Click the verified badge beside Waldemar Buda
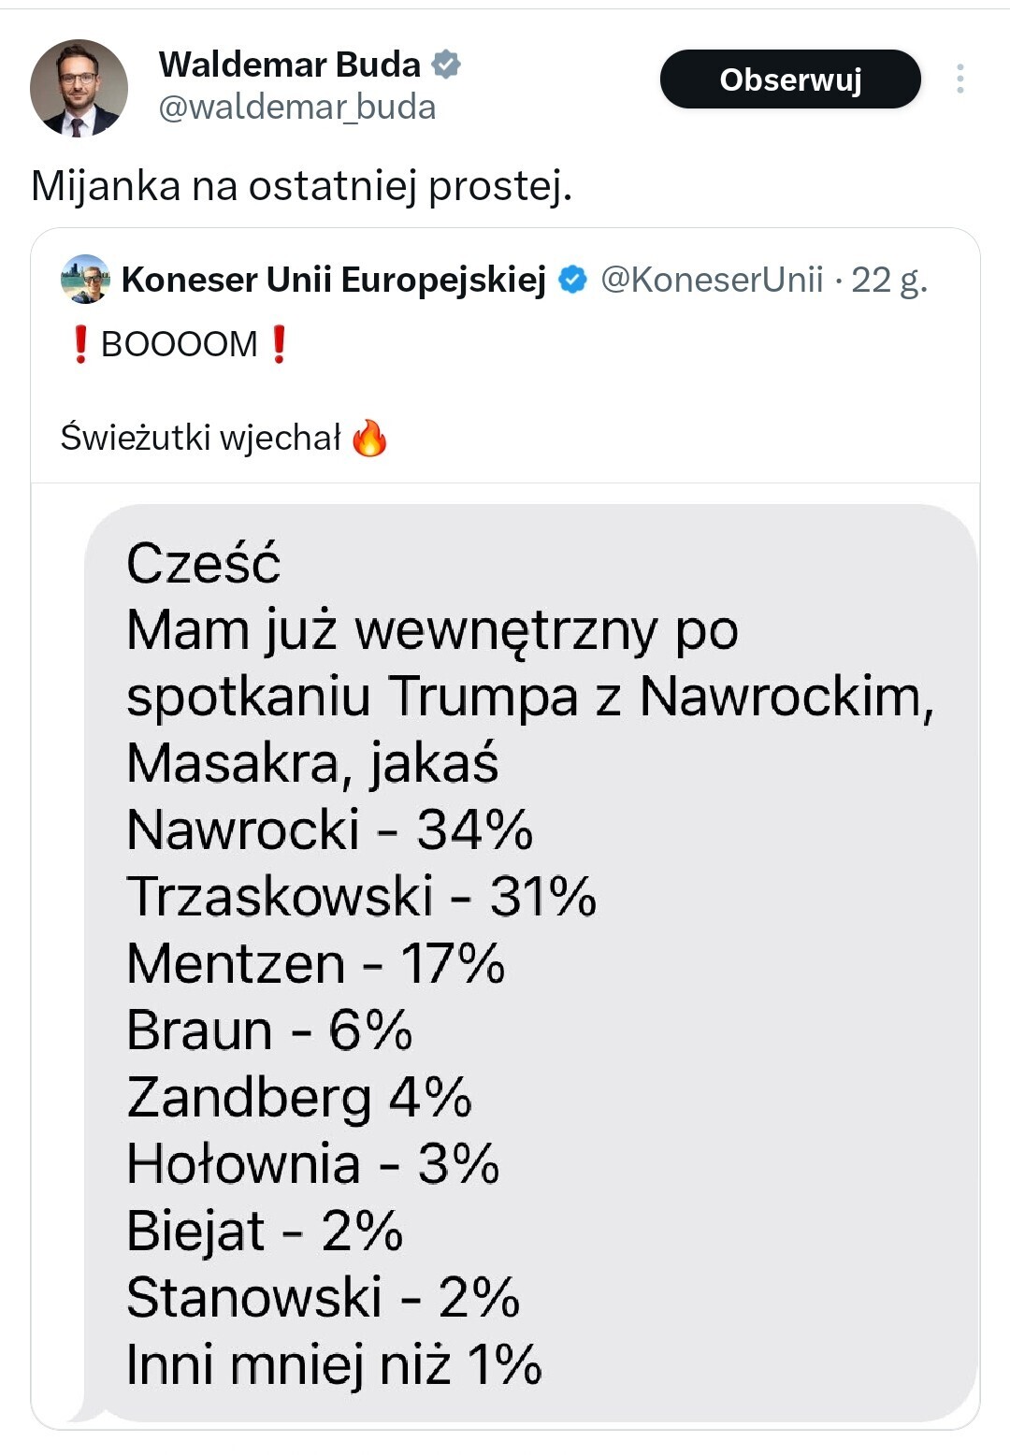 pos(446,65)
